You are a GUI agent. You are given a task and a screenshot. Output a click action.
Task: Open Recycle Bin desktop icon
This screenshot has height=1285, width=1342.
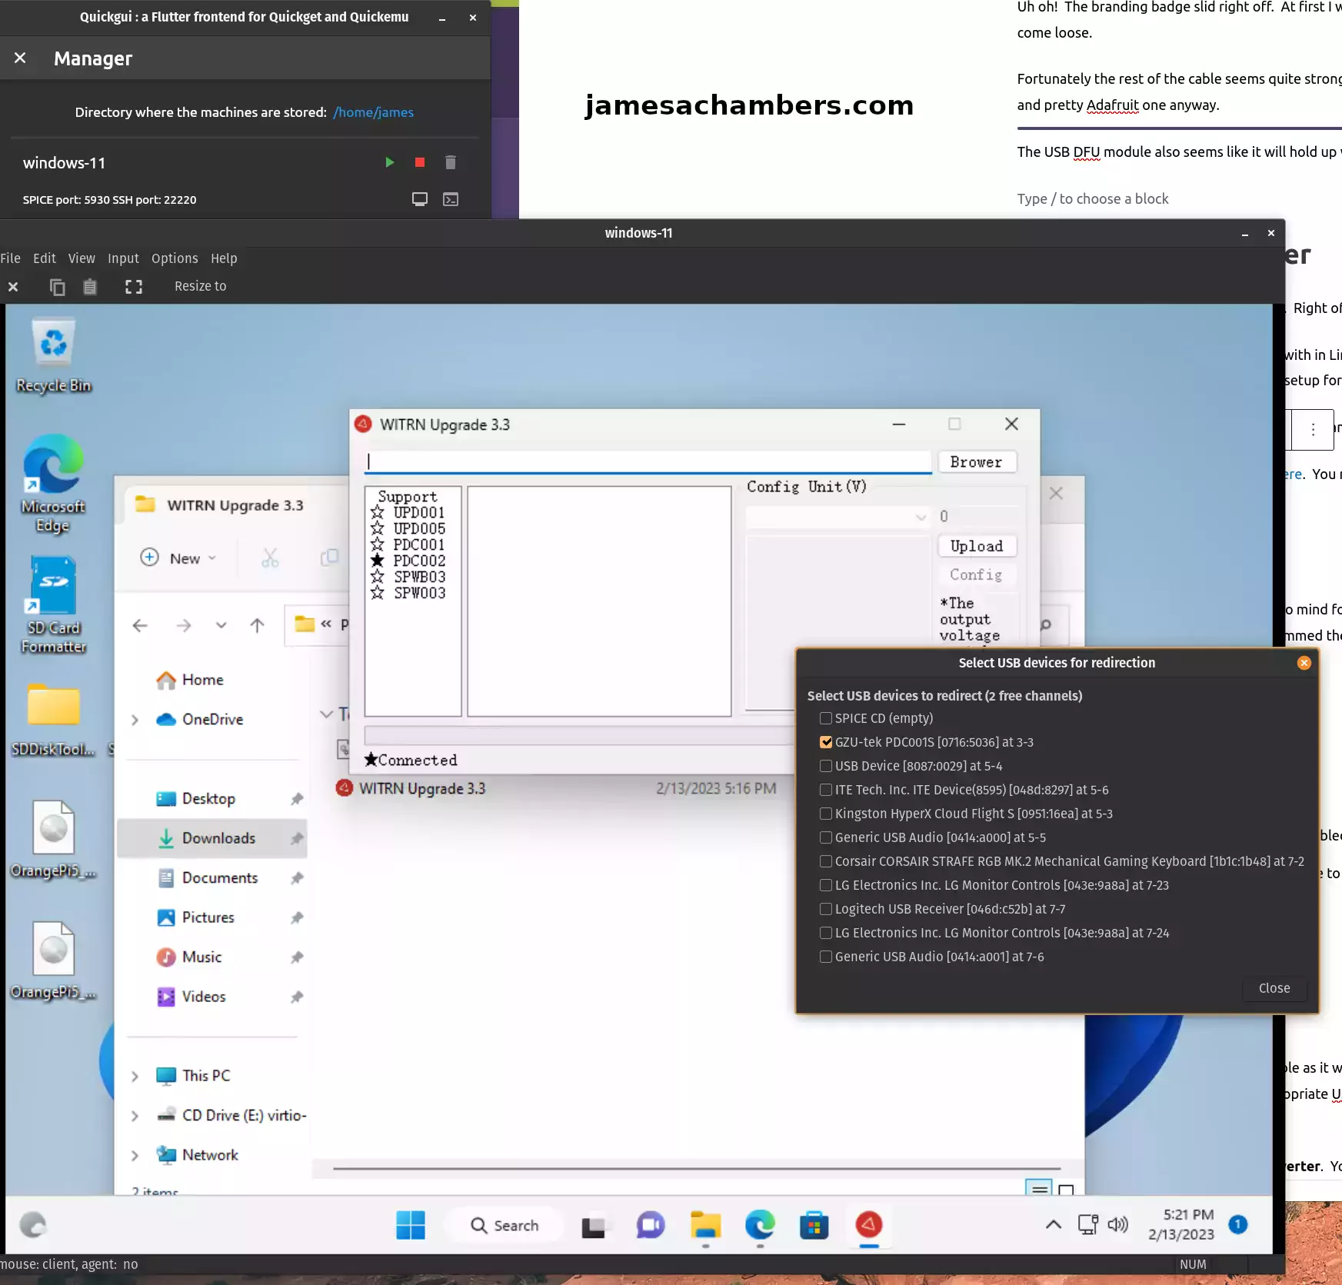(x=54, y=355)
